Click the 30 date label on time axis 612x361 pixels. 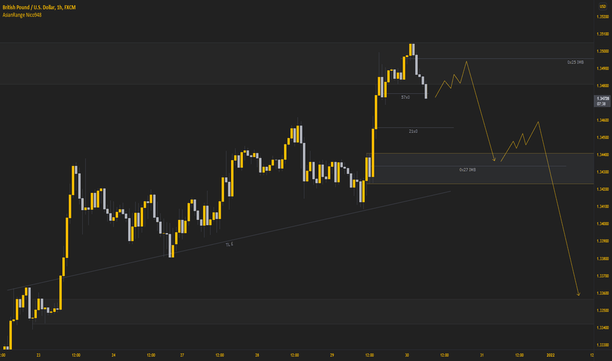406,355
